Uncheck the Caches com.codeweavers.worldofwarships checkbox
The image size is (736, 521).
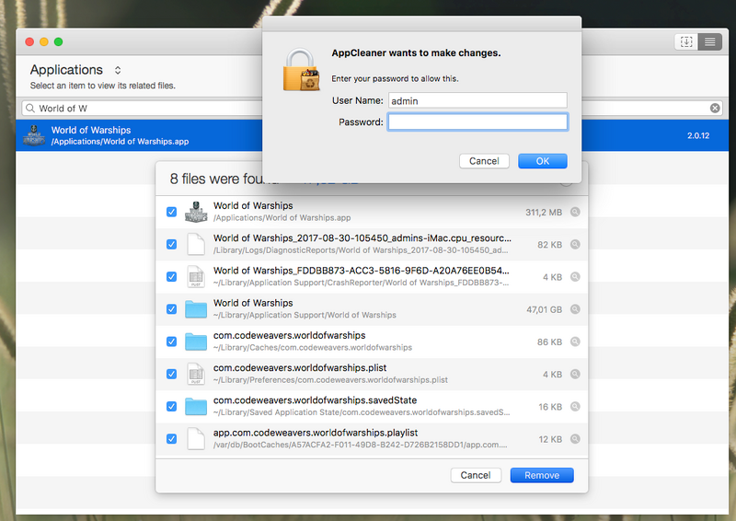click(x=172, y=342)
